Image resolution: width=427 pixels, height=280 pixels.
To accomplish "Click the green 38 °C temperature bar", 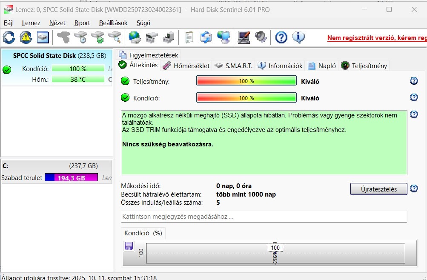I will tap(78, 79).
